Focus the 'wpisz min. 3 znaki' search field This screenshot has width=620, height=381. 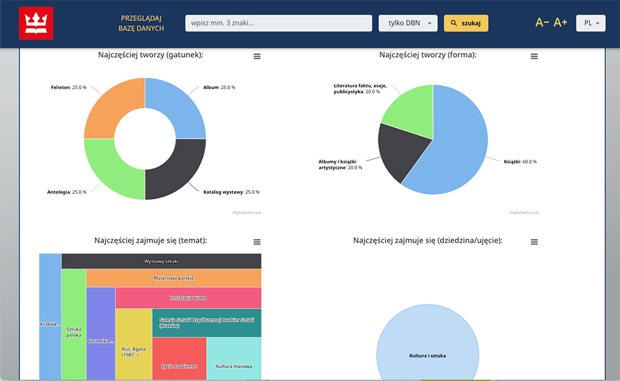click(279, 23)
